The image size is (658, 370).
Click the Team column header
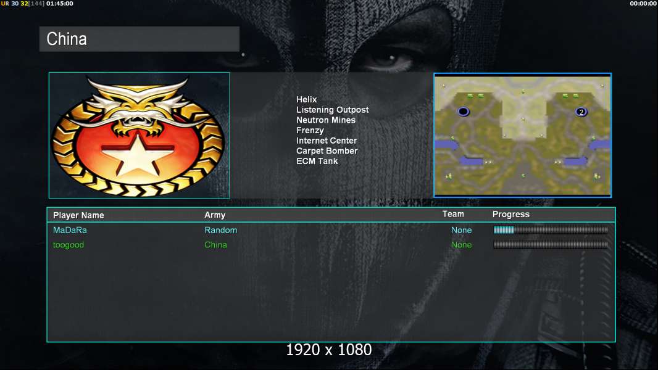[453, 214]
